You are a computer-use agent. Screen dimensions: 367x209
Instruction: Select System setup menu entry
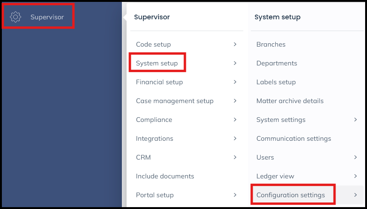[x=157, y=63]
